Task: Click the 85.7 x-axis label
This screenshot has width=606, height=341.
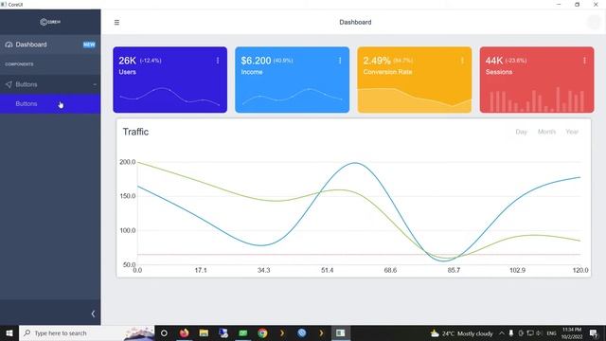Action: coord(454,270)
